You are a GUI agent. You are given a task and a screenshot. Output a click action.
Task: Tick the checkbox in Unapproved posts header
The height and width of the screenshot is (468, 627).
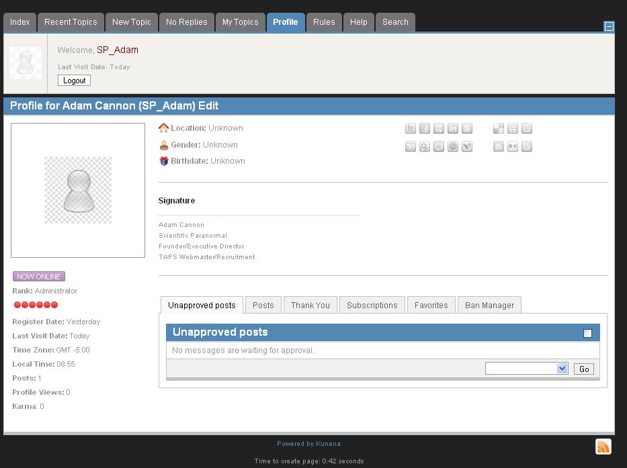pos(587,333)
